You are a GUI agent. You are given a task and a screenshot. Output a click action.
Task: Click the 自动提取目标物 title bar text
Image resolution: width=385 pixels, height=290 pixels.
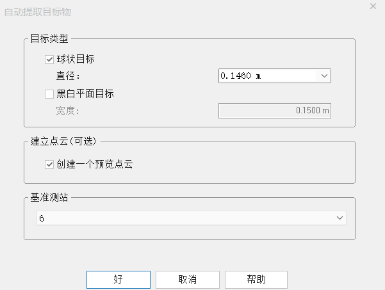[x=38, y=12]
